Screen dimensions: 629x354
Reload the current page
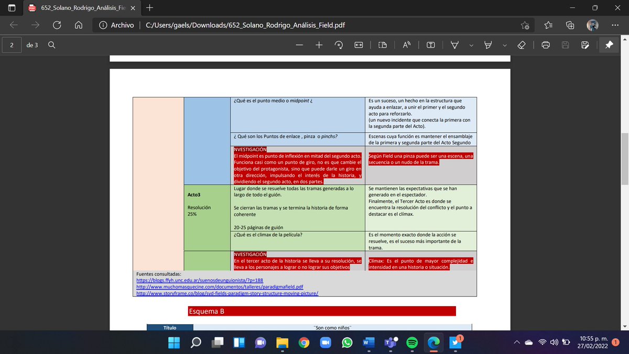pos(57,25)
